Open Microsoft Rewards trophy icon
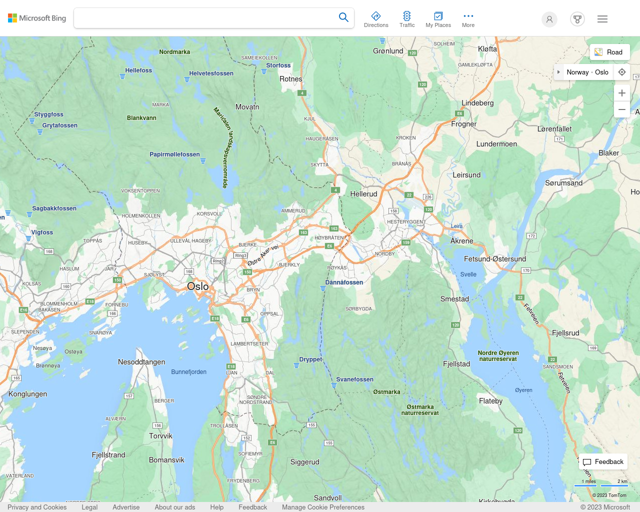 click(577, 19)
